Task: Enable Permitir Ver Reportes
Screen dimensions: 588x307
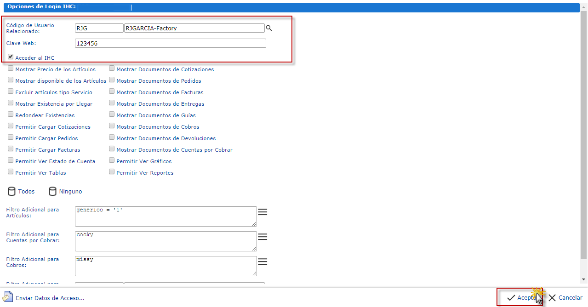Action: pos(112,172)
